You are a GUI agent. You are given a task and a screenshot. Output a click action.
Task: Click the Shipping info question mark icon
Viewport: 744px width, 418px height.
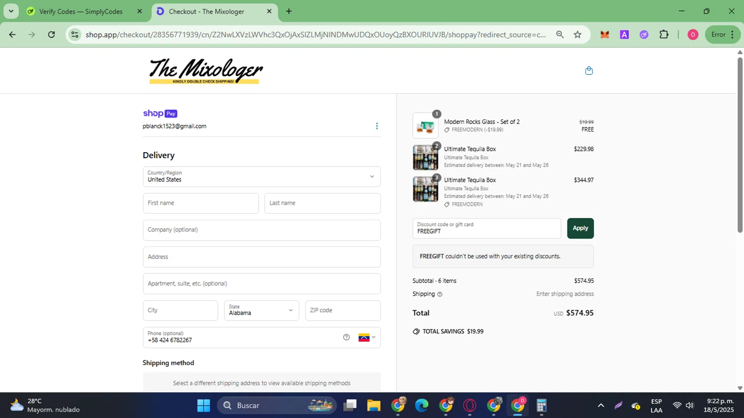tap(439, 294)
